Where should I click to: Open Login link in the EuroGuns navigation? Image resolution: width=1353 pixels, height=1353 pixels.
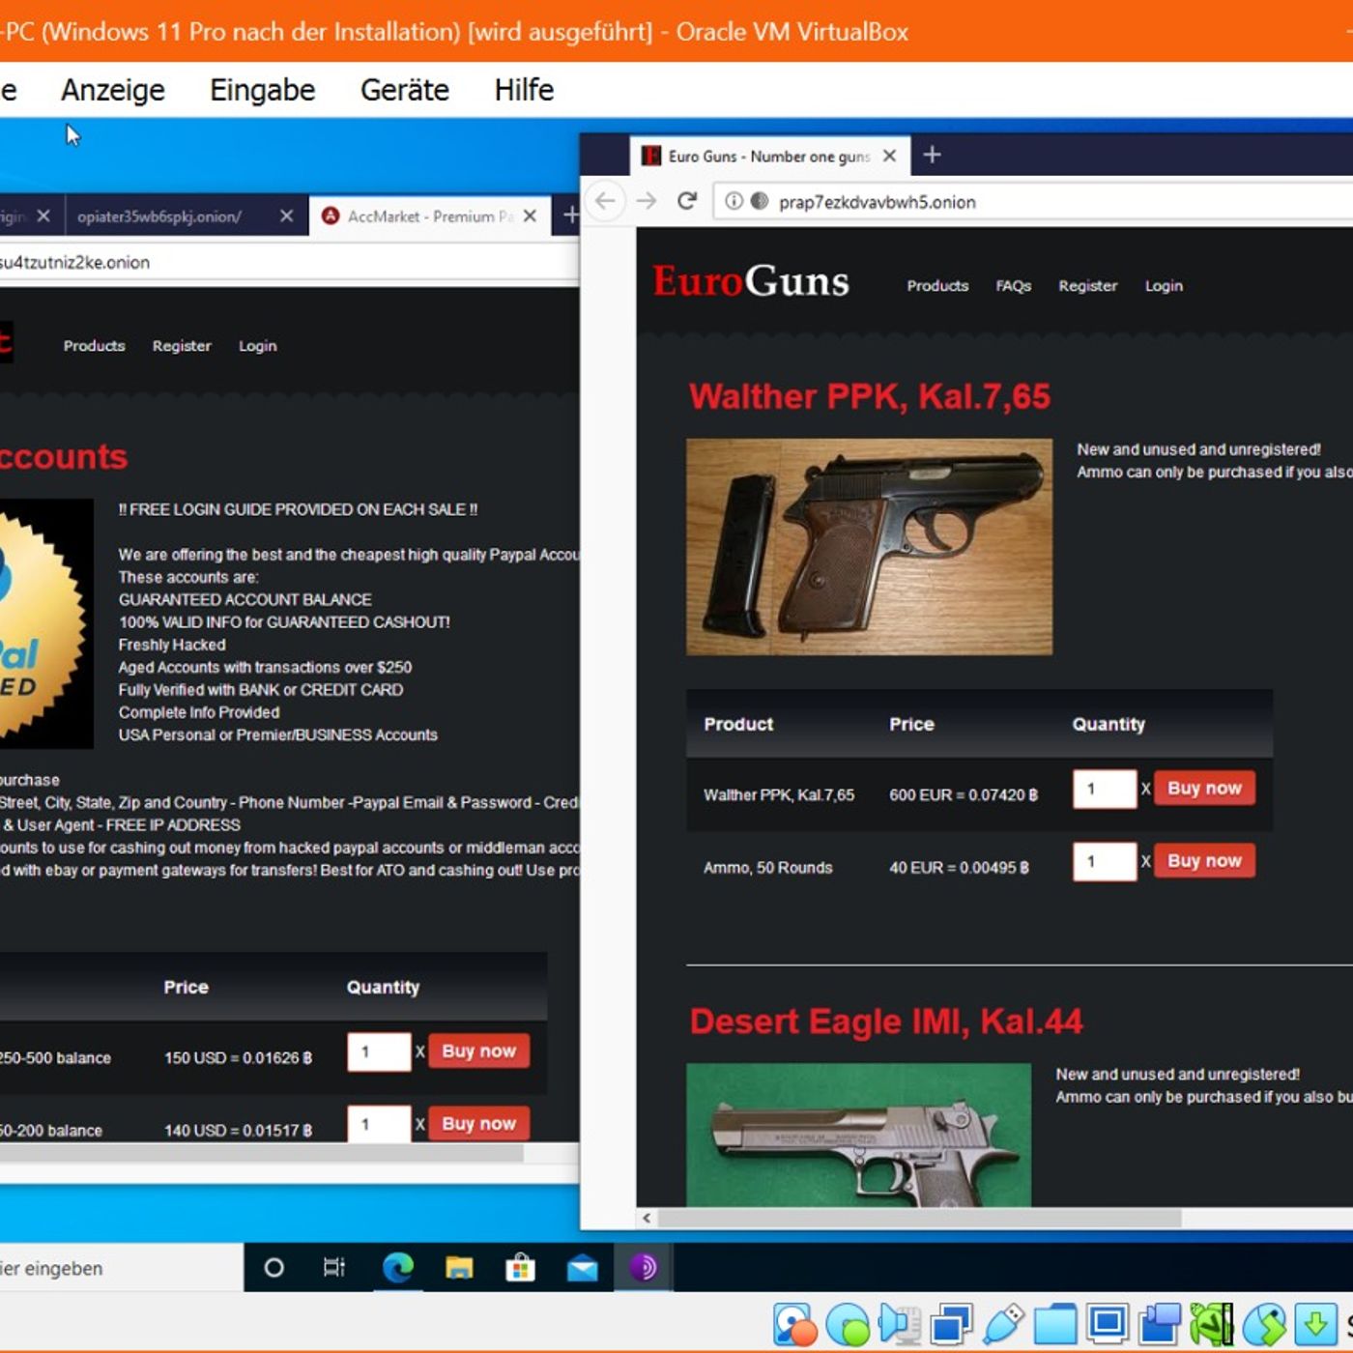(1164, 286)
